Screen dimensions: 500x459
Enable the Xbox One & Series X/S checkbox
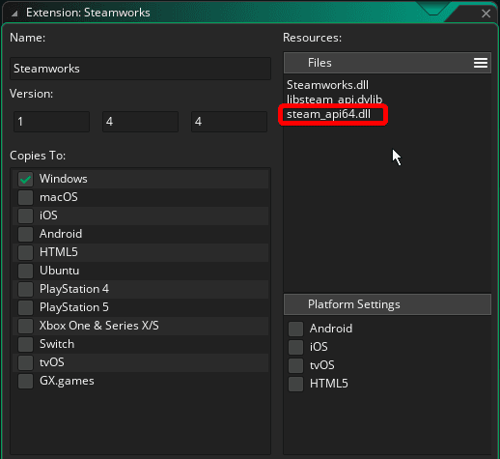coord(25,326)
